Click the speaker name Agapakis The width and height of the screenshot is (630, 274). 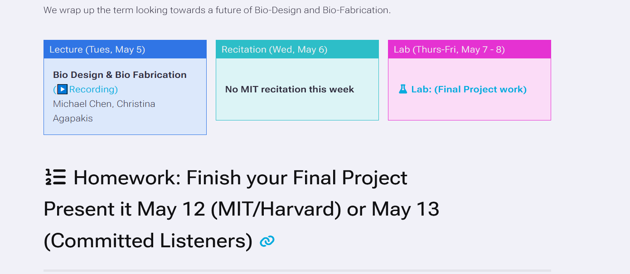(73, 119)
